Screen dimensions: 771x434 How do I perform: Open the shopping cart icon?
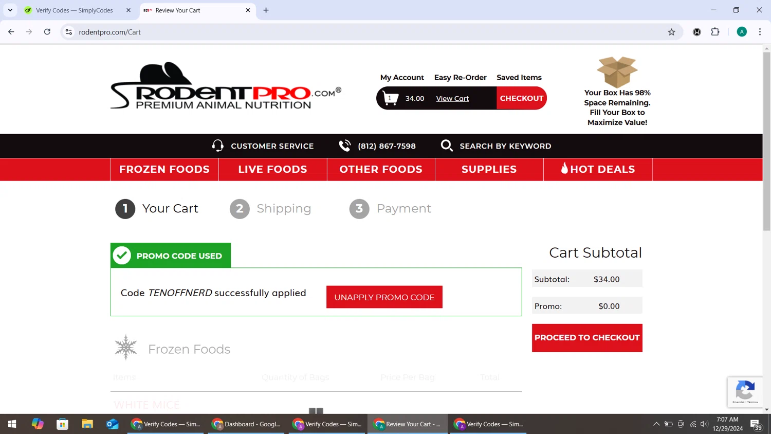click(x=391, y=98)
